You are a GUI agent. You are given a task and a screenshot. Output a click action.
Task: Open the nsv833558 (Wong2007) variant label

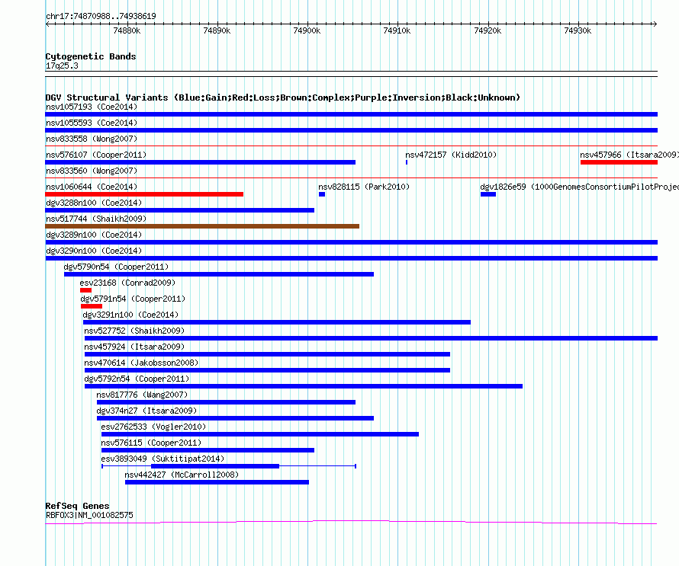92,139
